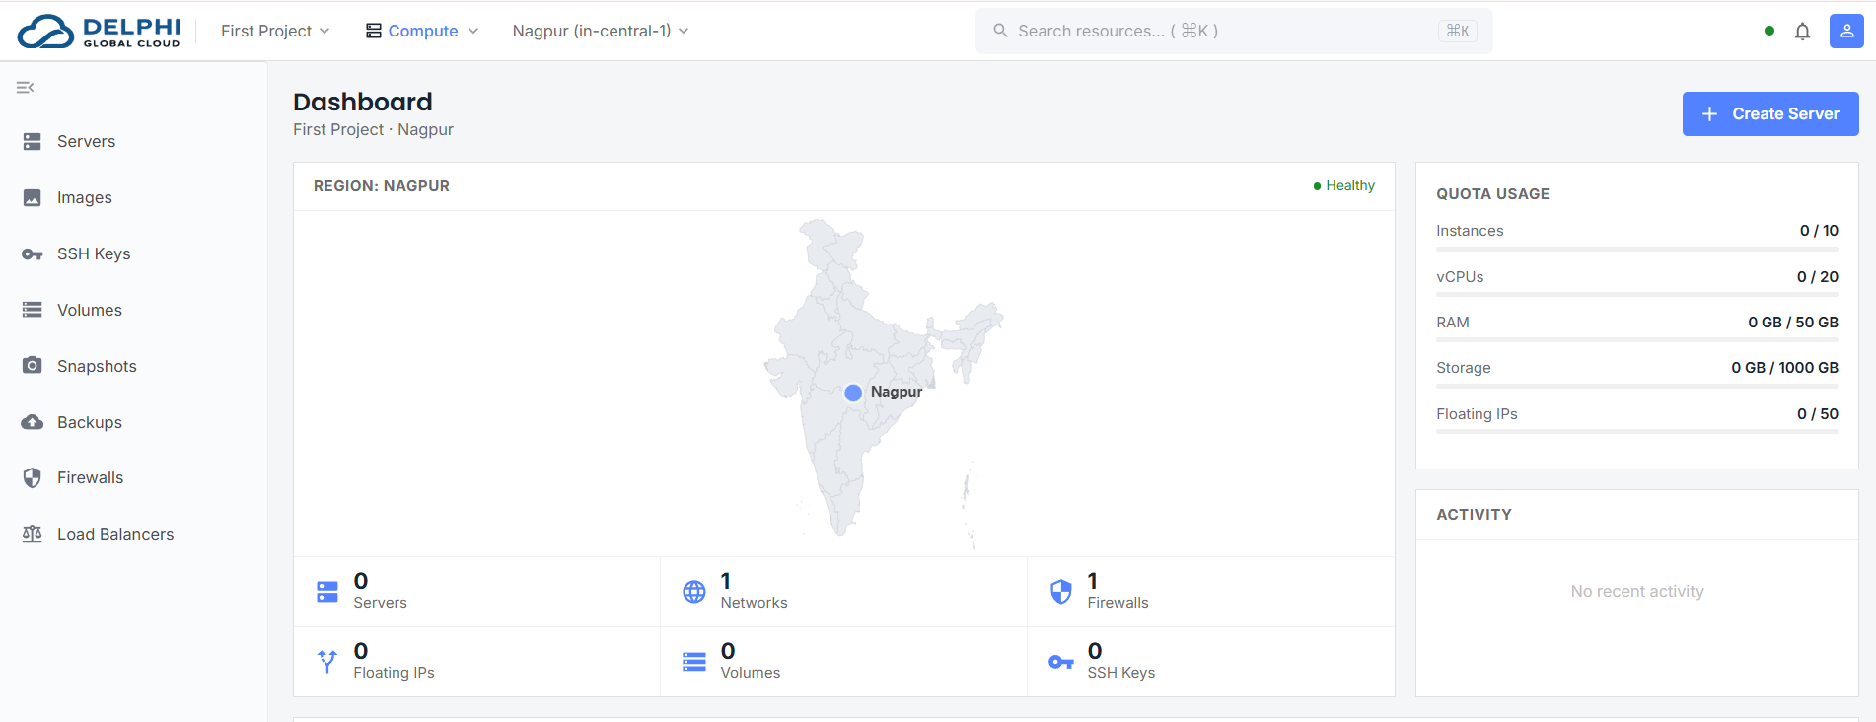Open the 1 Networks stat card
1876x722 pixels.
[x=844, y=592]
